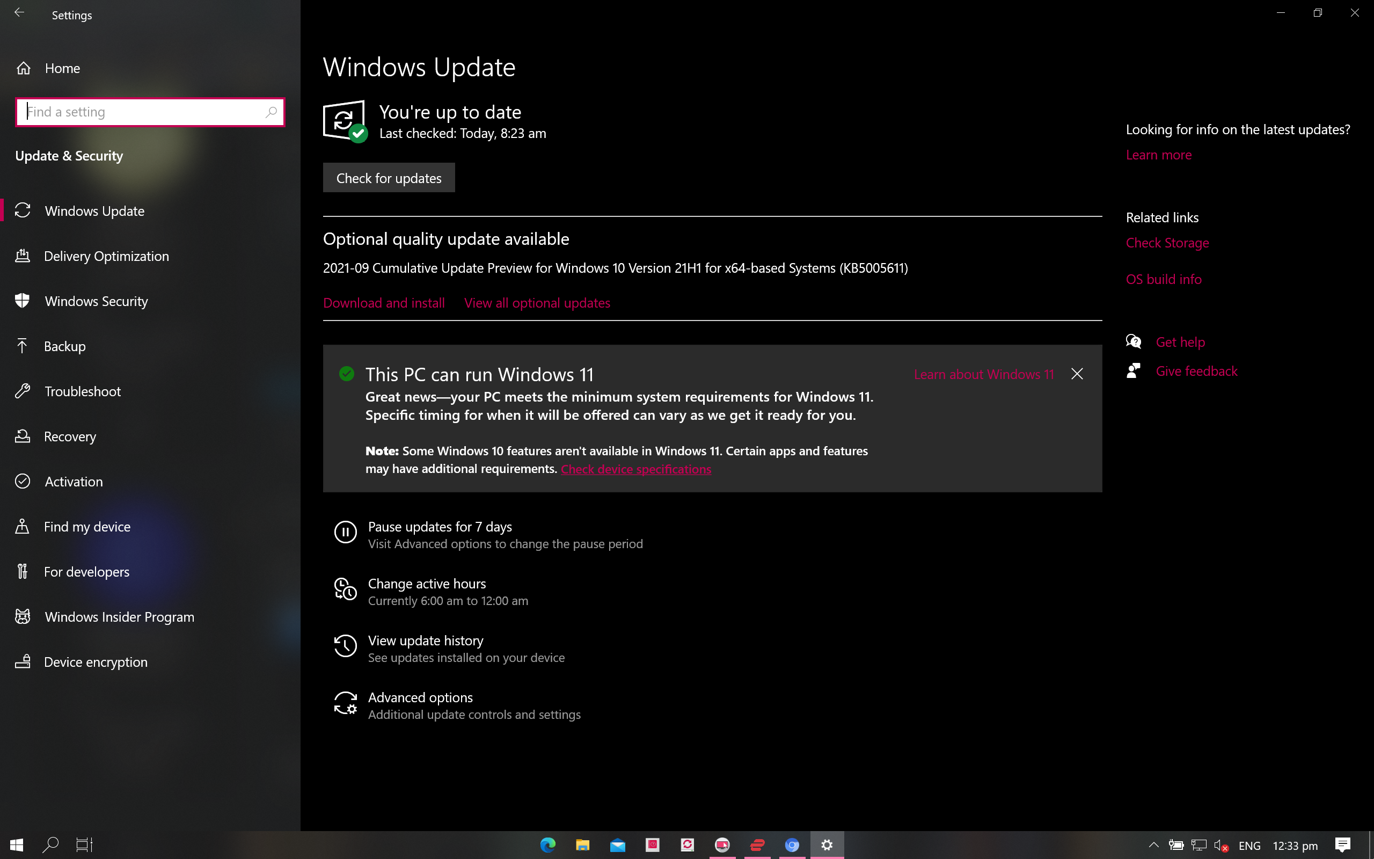The image size is (1374, 859).
Task: Open Windows Insider Program page
Action: pos(119,617)
